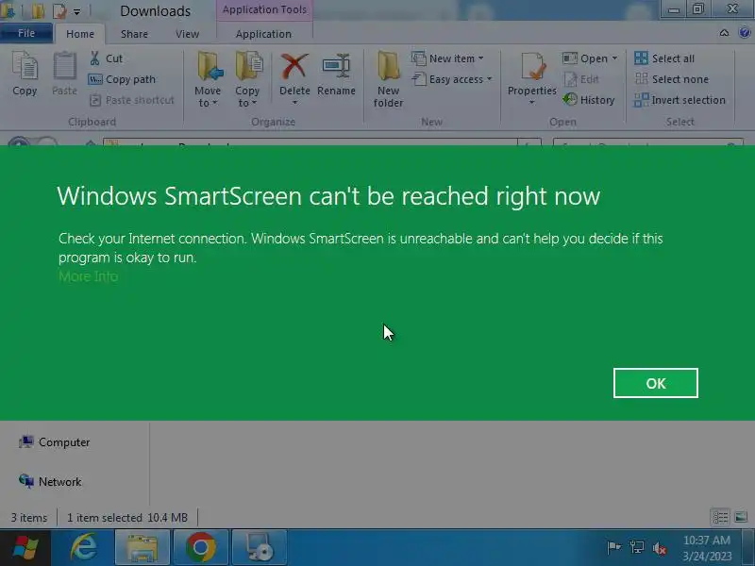Switch to the Share ribbon tab
This screenshot has width=755, height=566.
point(134,34)
